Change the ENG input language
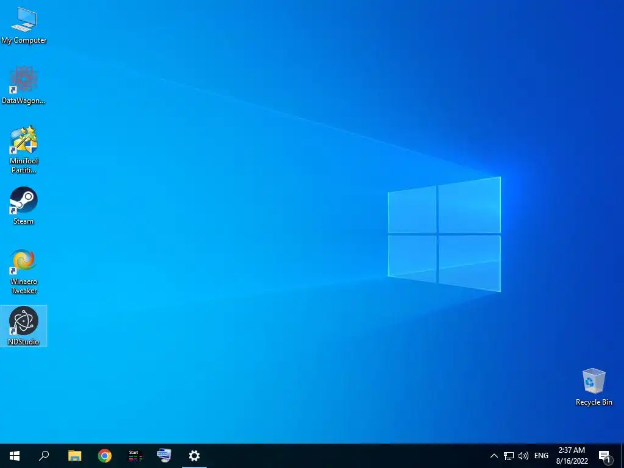The width and height of the screenshot is (624, 468). (541, 456)
